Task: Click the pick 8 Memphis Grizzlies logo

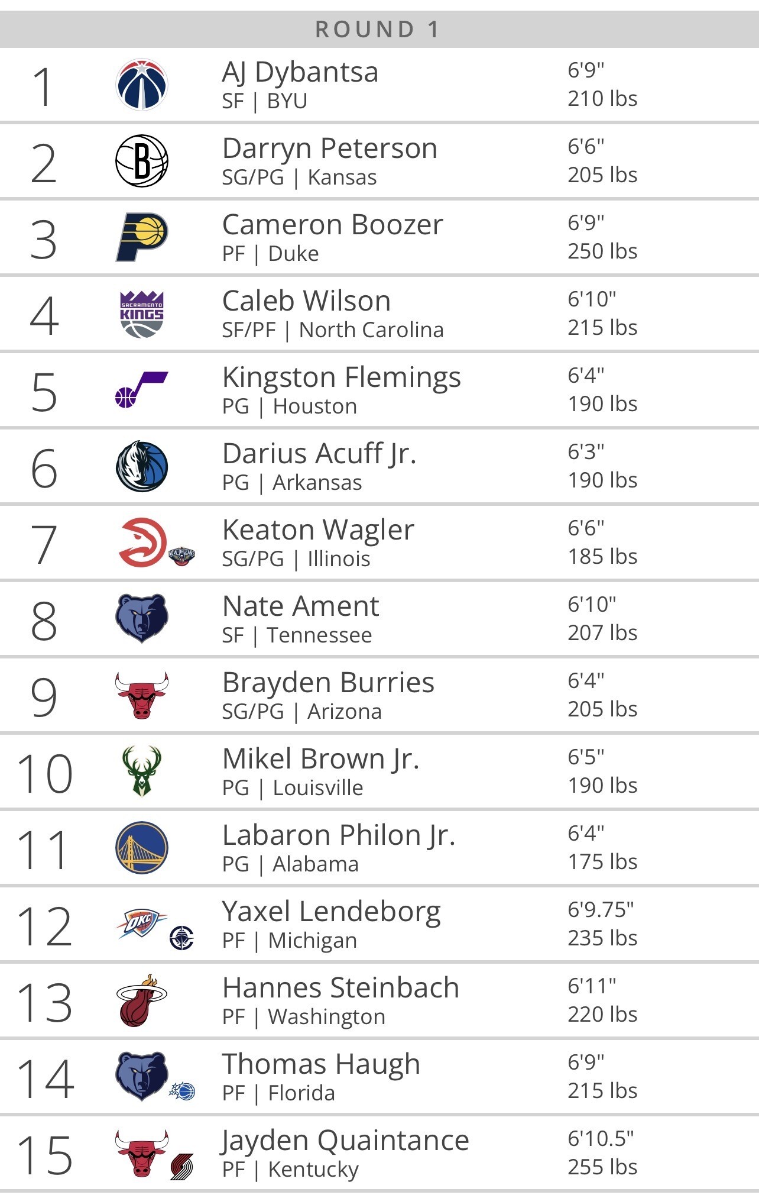Action: click(x=142, y=619)
